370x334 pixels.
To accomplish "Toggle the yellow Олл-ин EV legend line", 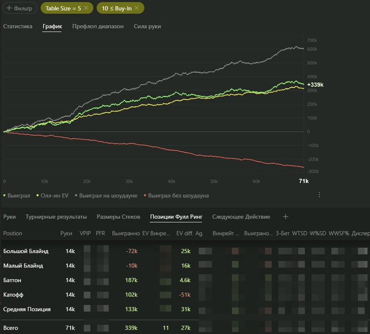I will pyautogui.click(x=52, y=196).
